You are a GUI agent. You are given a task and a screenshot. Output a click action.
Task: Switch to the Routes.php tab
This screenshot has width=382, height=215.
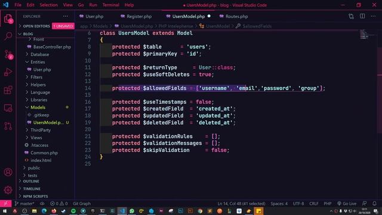tap(233, 16)
